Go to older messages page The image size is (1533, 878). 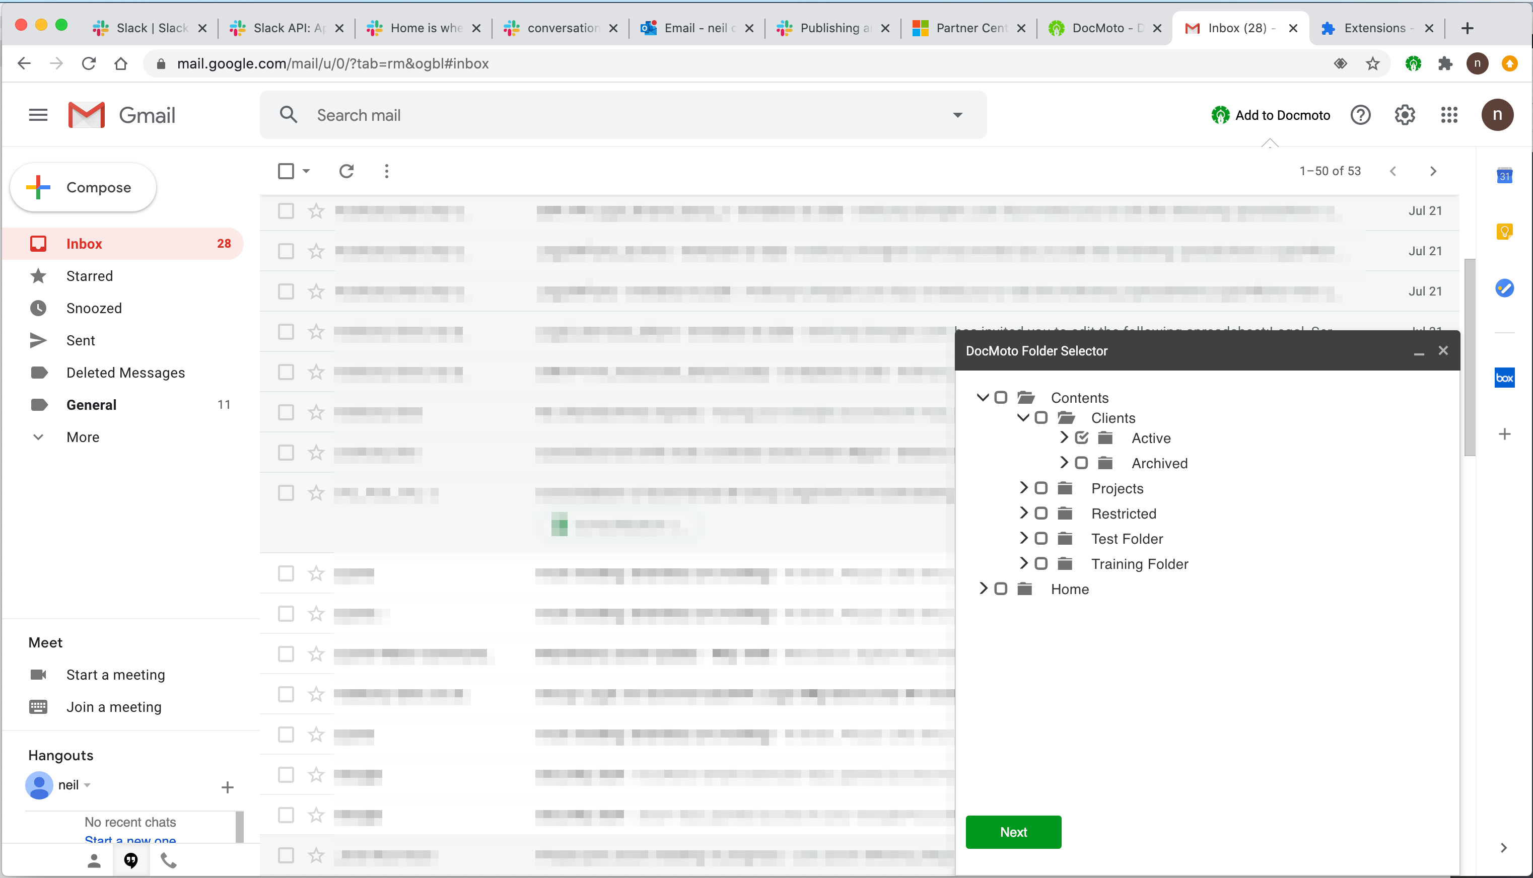point(1433,171)
